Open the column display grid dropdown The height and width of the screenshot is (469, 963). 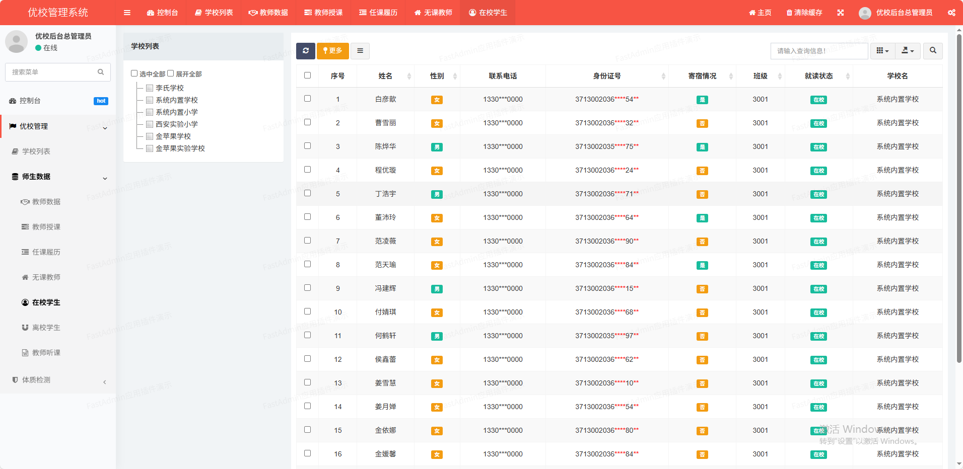tap(882, 51)
